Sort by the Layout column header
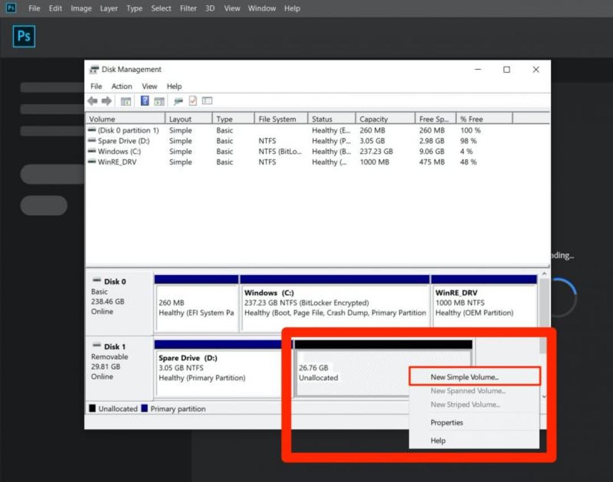Screen dimensions: 613x482 188,119
